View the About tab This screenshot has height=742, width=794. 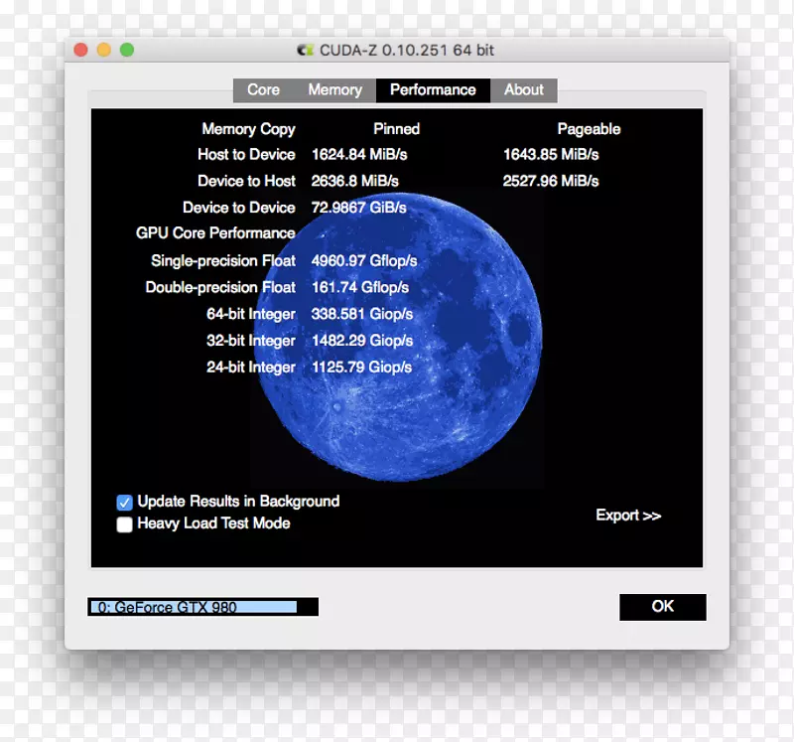tap(523, 89)
